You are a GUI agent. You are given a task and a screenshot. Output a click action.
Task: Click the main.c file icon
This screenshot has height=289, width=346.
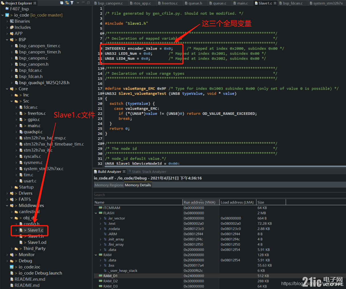pos(21,126)
